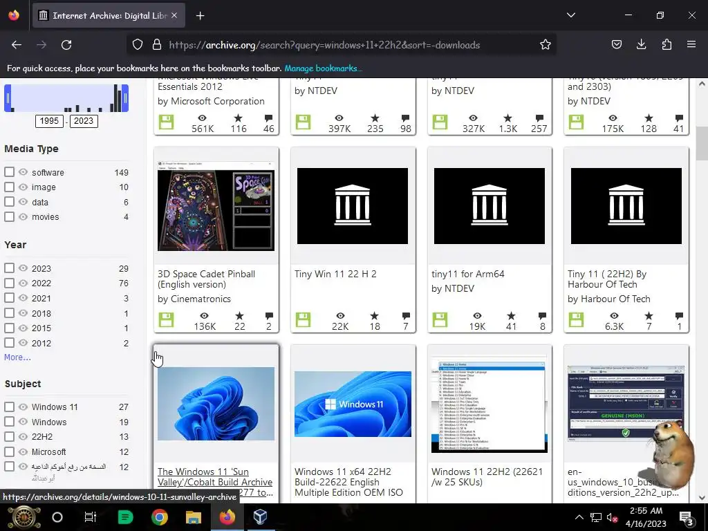Bookmark this page with the star
This screenshot has width=708, height=531.
(546, 45)
